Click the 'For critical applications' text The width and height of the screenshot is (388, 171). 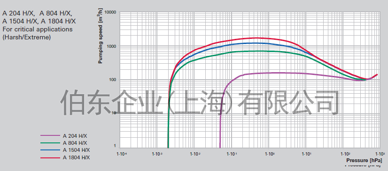[x=38, y=30]
